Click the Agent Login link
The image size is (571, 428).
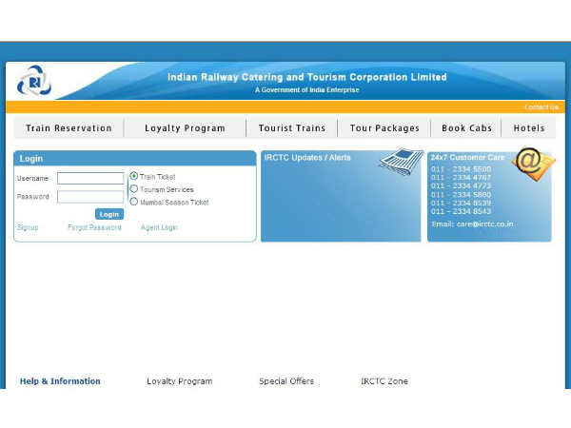tap(159, 228)
